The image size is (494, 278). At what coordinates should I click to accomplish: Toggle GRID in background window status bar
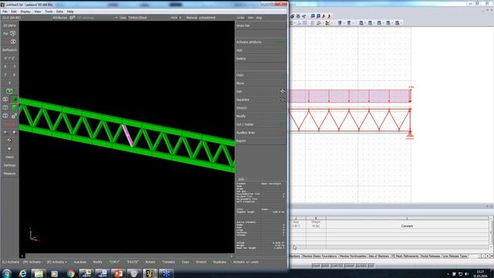pyautogui.click(x=326, y=266)
